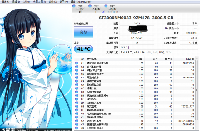
Task: Click status icon for attribute BF
Action: (77, 110)
